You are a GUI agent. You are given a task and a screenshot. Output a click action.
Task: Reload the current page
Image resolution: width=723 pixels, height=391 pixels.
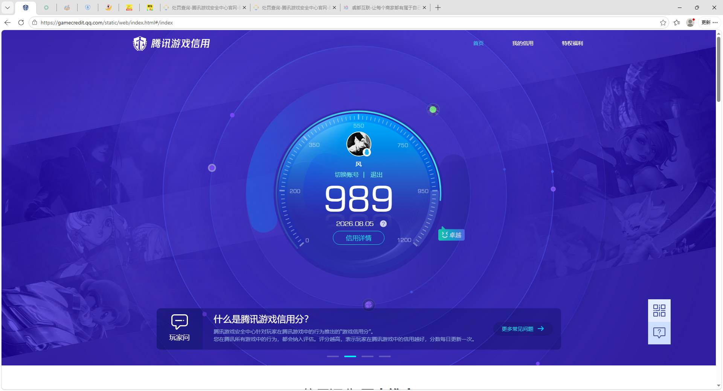point(21,23)
